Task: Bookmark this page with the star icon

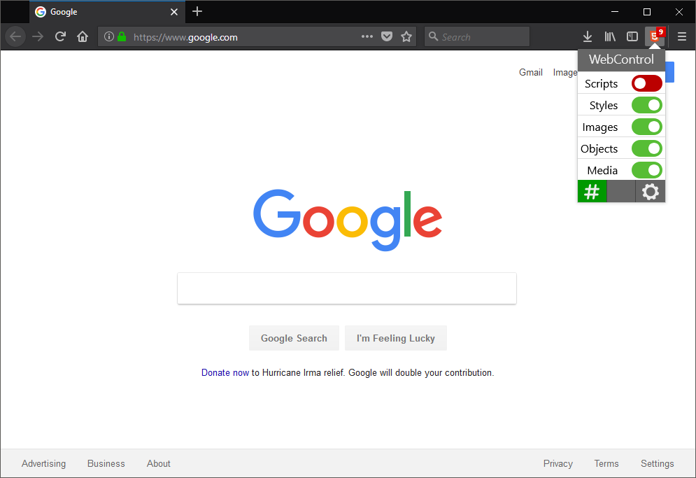Action: 406,36
